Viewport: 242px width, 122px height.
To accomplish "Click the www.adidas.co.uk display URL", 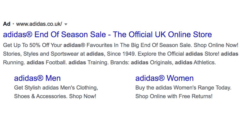I will 39,24.
